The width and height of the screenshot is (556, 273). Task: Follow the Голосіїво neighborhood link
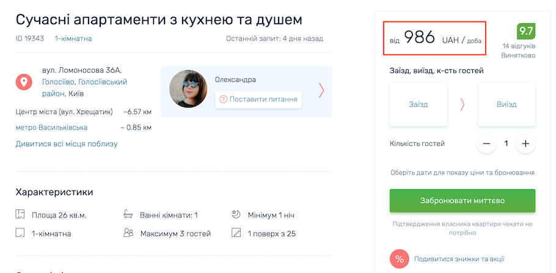[58, 82]
